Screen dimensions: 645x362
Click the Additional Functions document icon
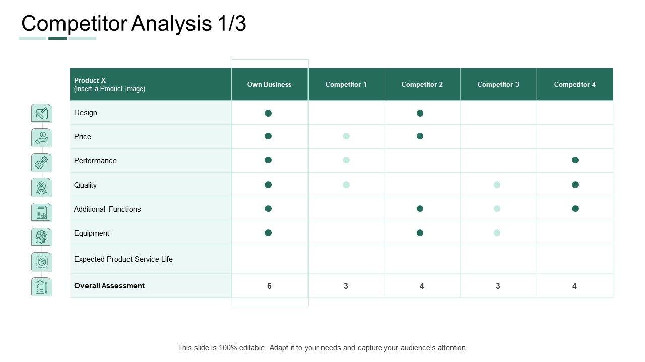coord(41,212)
